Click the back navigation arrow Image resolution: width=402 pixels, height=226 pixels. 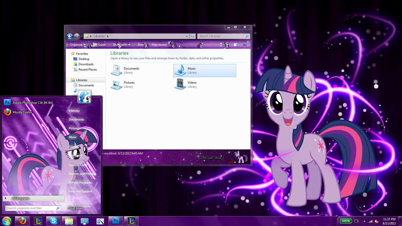70,36
